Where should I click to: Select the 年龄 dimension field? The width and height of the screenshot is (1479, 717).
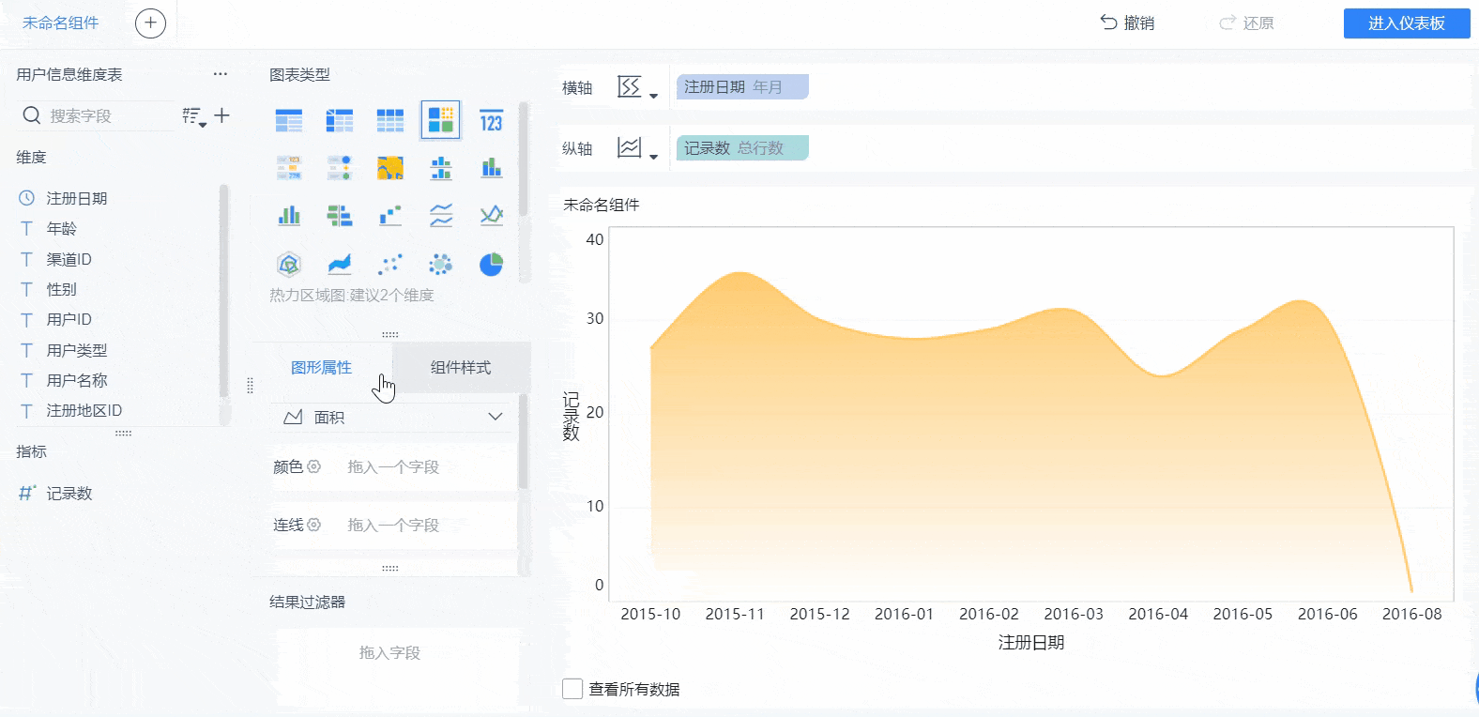(x=62, y=228)
